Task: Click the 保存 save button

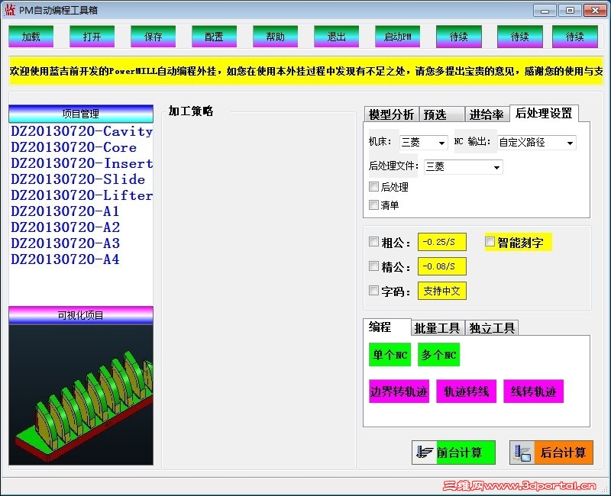Action: [x=154, y=37]
